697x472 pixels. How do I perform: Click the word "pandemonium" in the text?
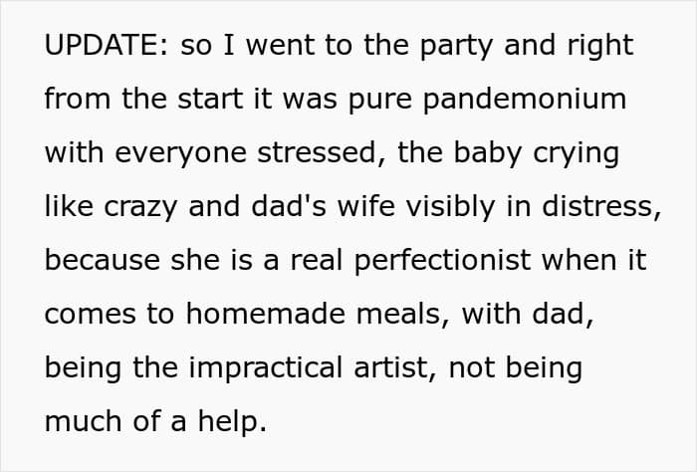tap(525, 100)
